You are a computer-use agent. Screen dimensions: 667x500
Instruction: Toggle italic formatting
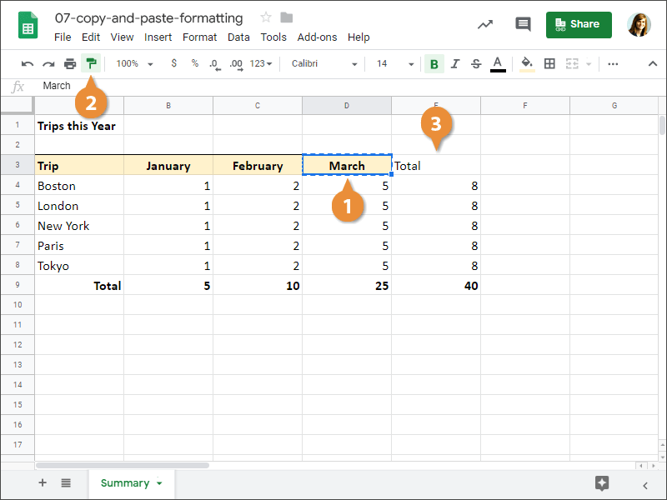coord(454,63)
